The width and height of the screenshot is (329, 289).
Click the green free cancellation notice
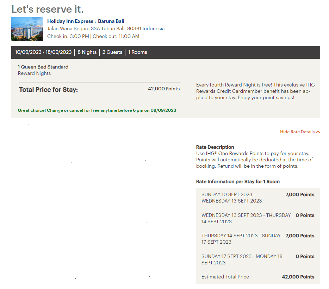click(x=97, y=110)
